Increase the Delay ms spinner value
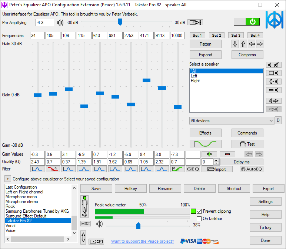286x249 pixels. [216, 160]
